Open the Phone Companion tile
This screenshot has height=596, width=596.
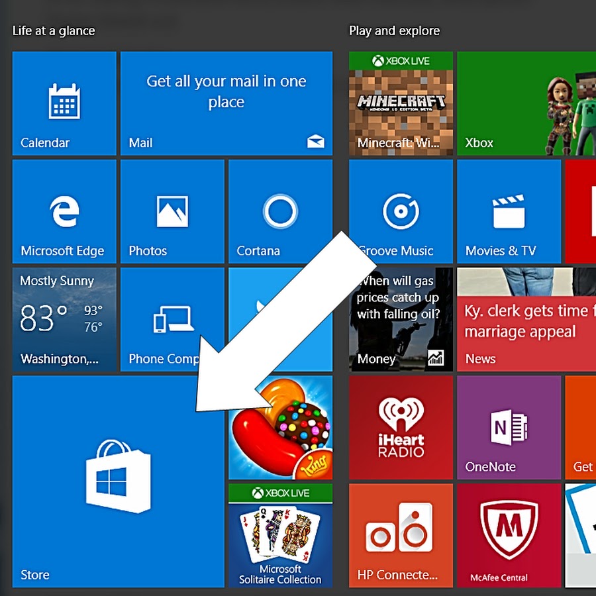tap(172, 319)
